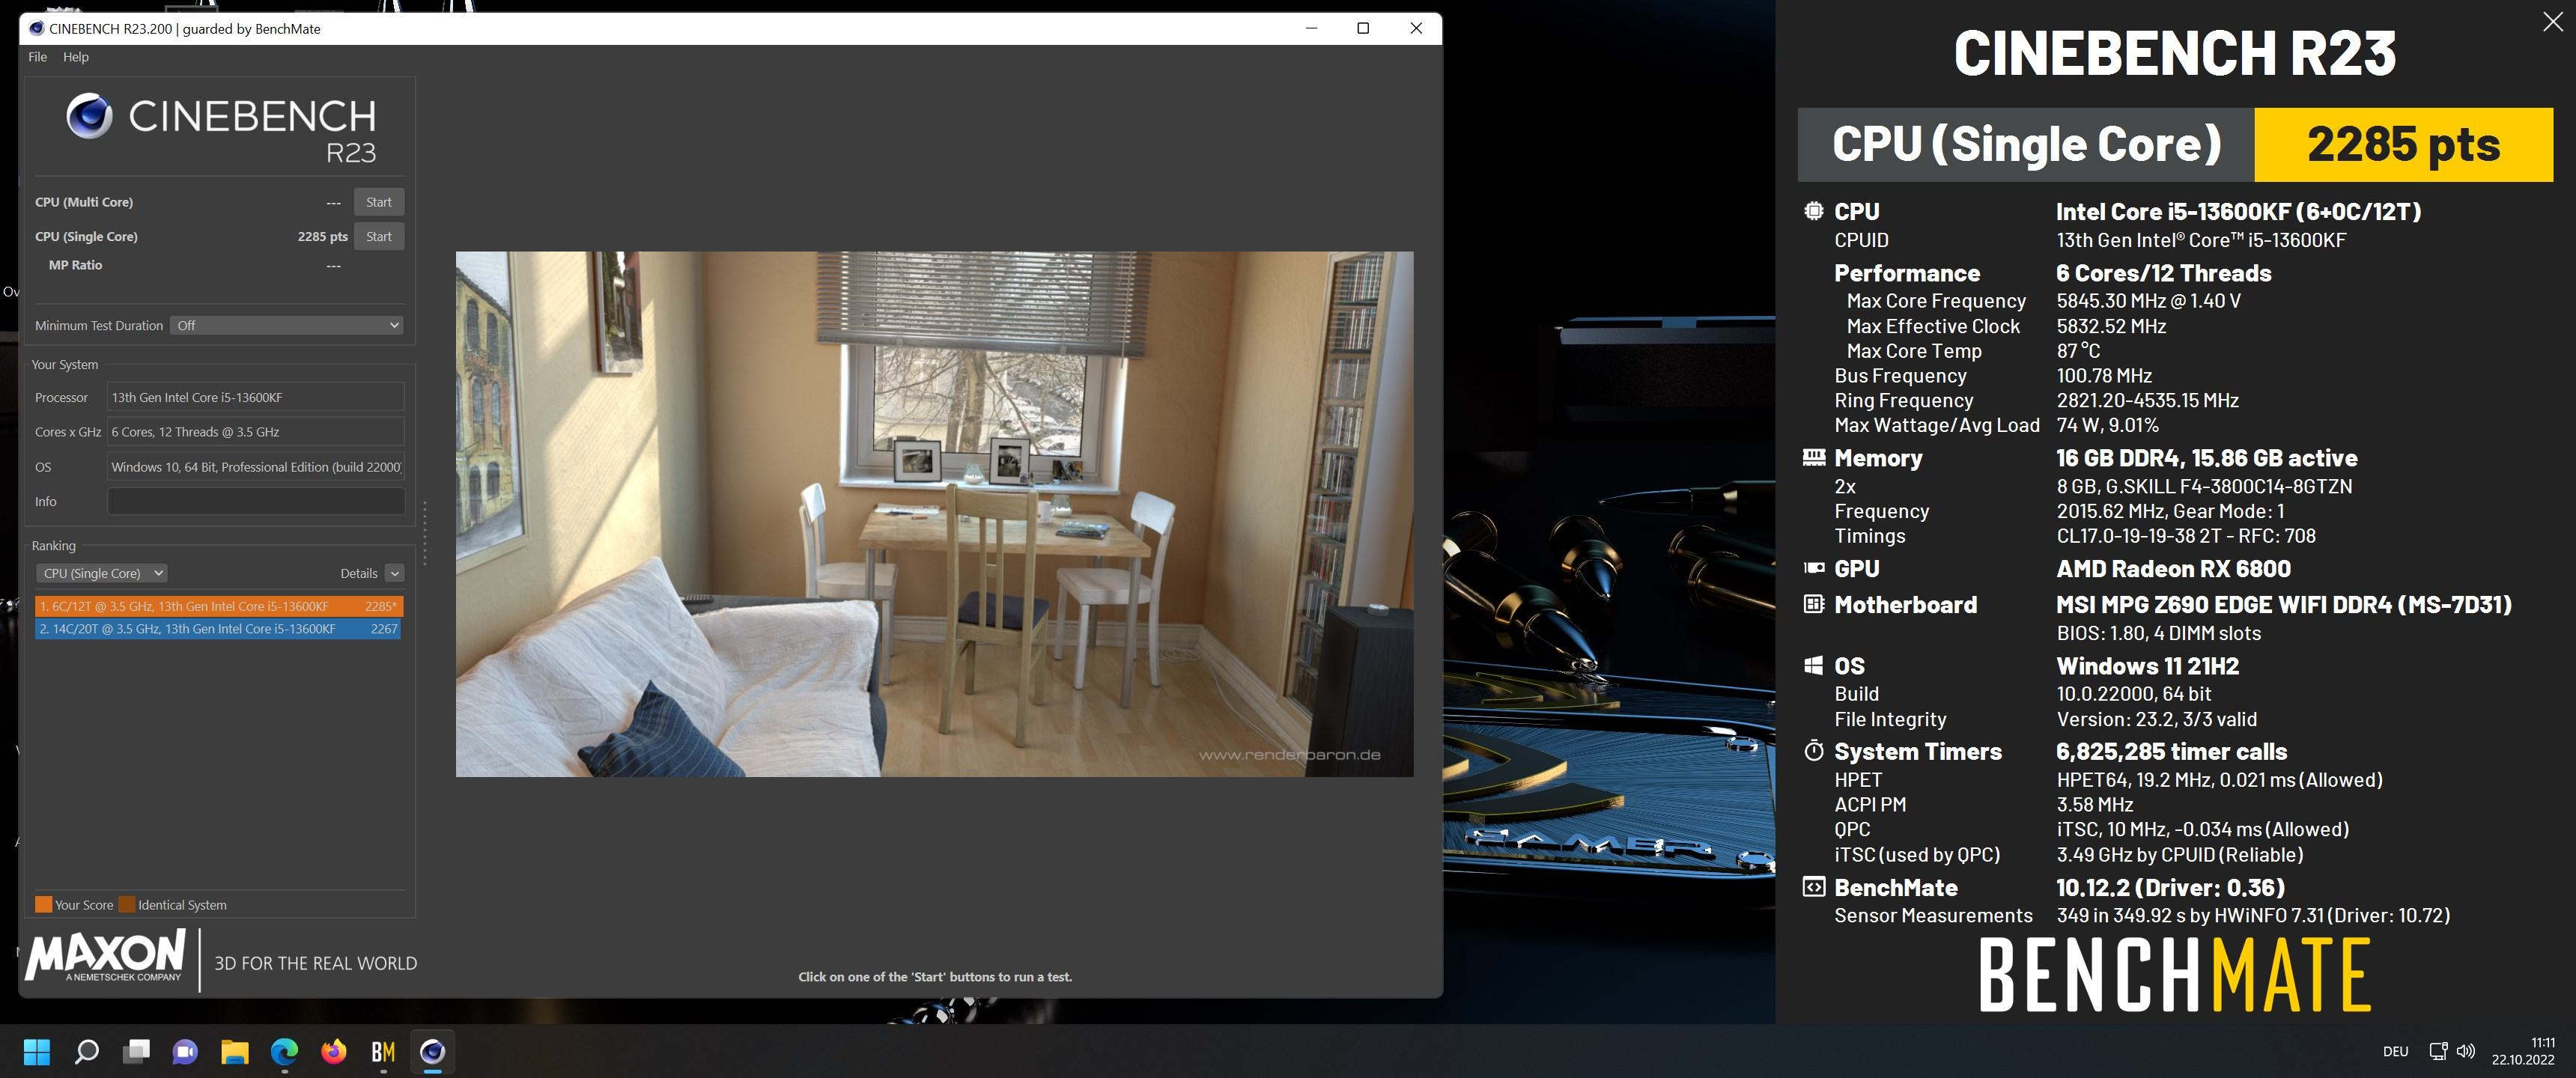Click the System Timers stopwatch icon

tap(1813, 751)
